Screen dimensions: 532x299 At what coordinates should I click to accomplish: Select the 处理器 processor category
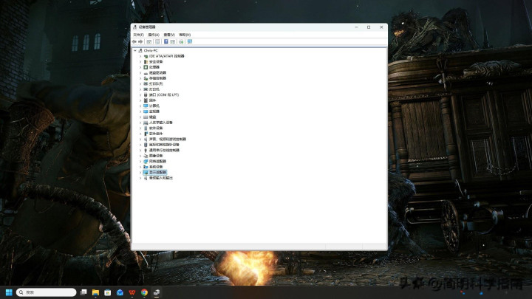pyautogui.click(x=154, y=66)
